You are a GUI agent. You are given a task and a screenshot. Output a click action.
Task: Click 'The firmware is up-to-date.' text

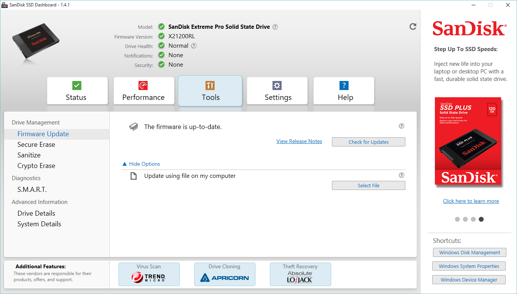(183, 127)
